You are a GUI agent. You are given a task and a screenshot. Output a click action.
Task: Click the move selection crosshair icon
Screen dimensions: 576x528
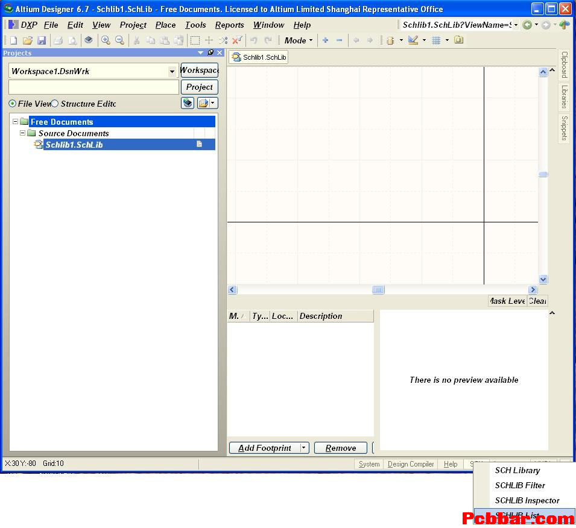point(209,40)
